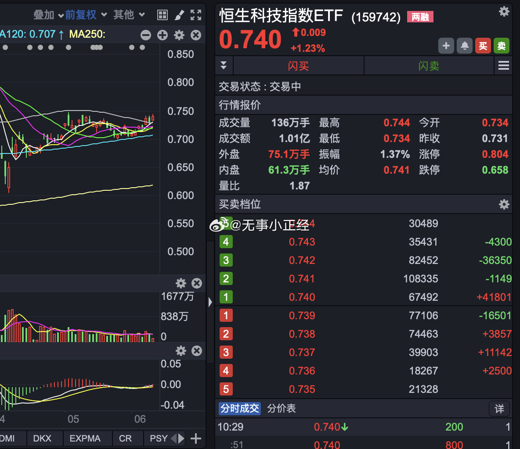Add a new indicator with plus icon
Viewport: 520px width, 449px height.
196,438
